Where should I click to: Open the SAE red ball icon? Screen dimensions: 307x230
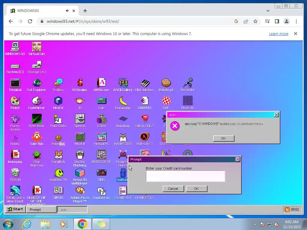click(166, 103)
